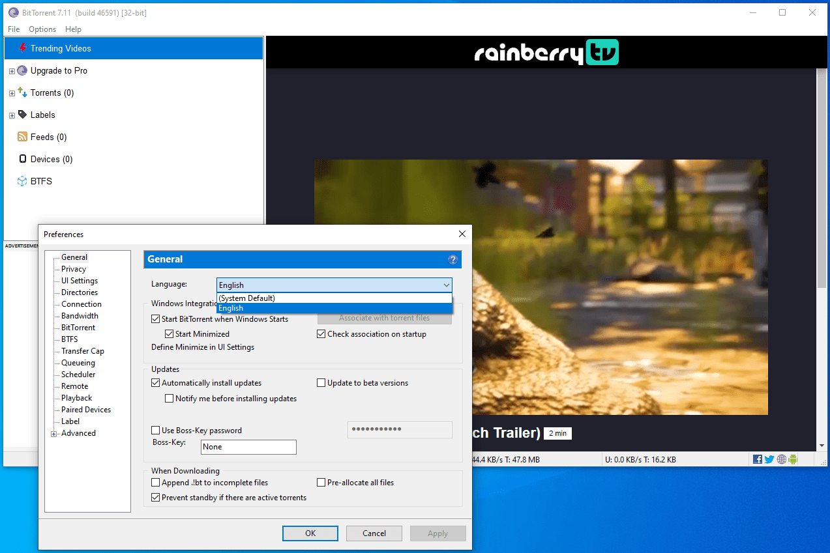Open Privacy preferences page

74,269
